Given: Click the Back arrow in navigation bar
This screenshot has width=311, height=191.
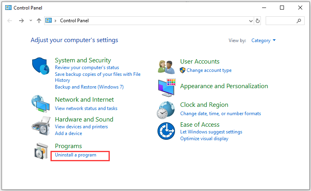Looking at the screenshot, I should click(x=10, y=21).
